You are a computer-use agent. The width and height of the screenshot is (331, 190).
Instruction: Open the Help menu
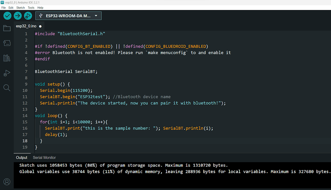(40, 7)
